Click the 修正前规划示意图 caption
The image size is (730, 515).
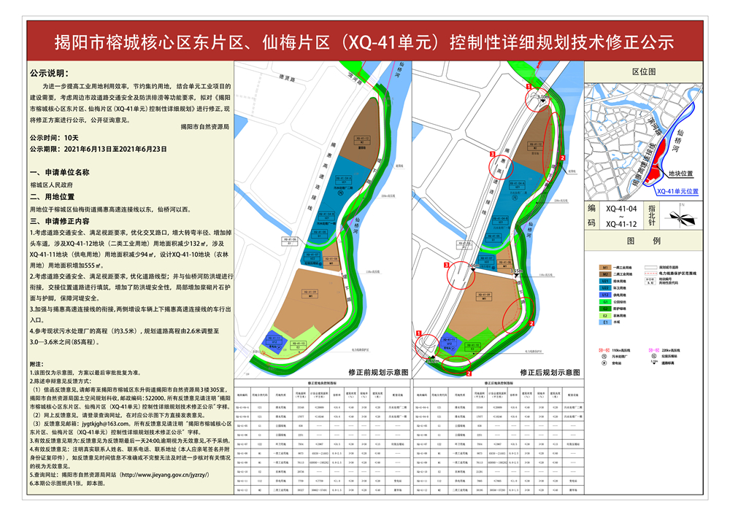pos(378,373)
